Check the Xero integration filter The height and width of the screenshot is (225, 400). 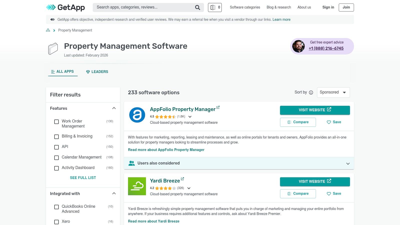pyautogui.click(x=56, y=222)
